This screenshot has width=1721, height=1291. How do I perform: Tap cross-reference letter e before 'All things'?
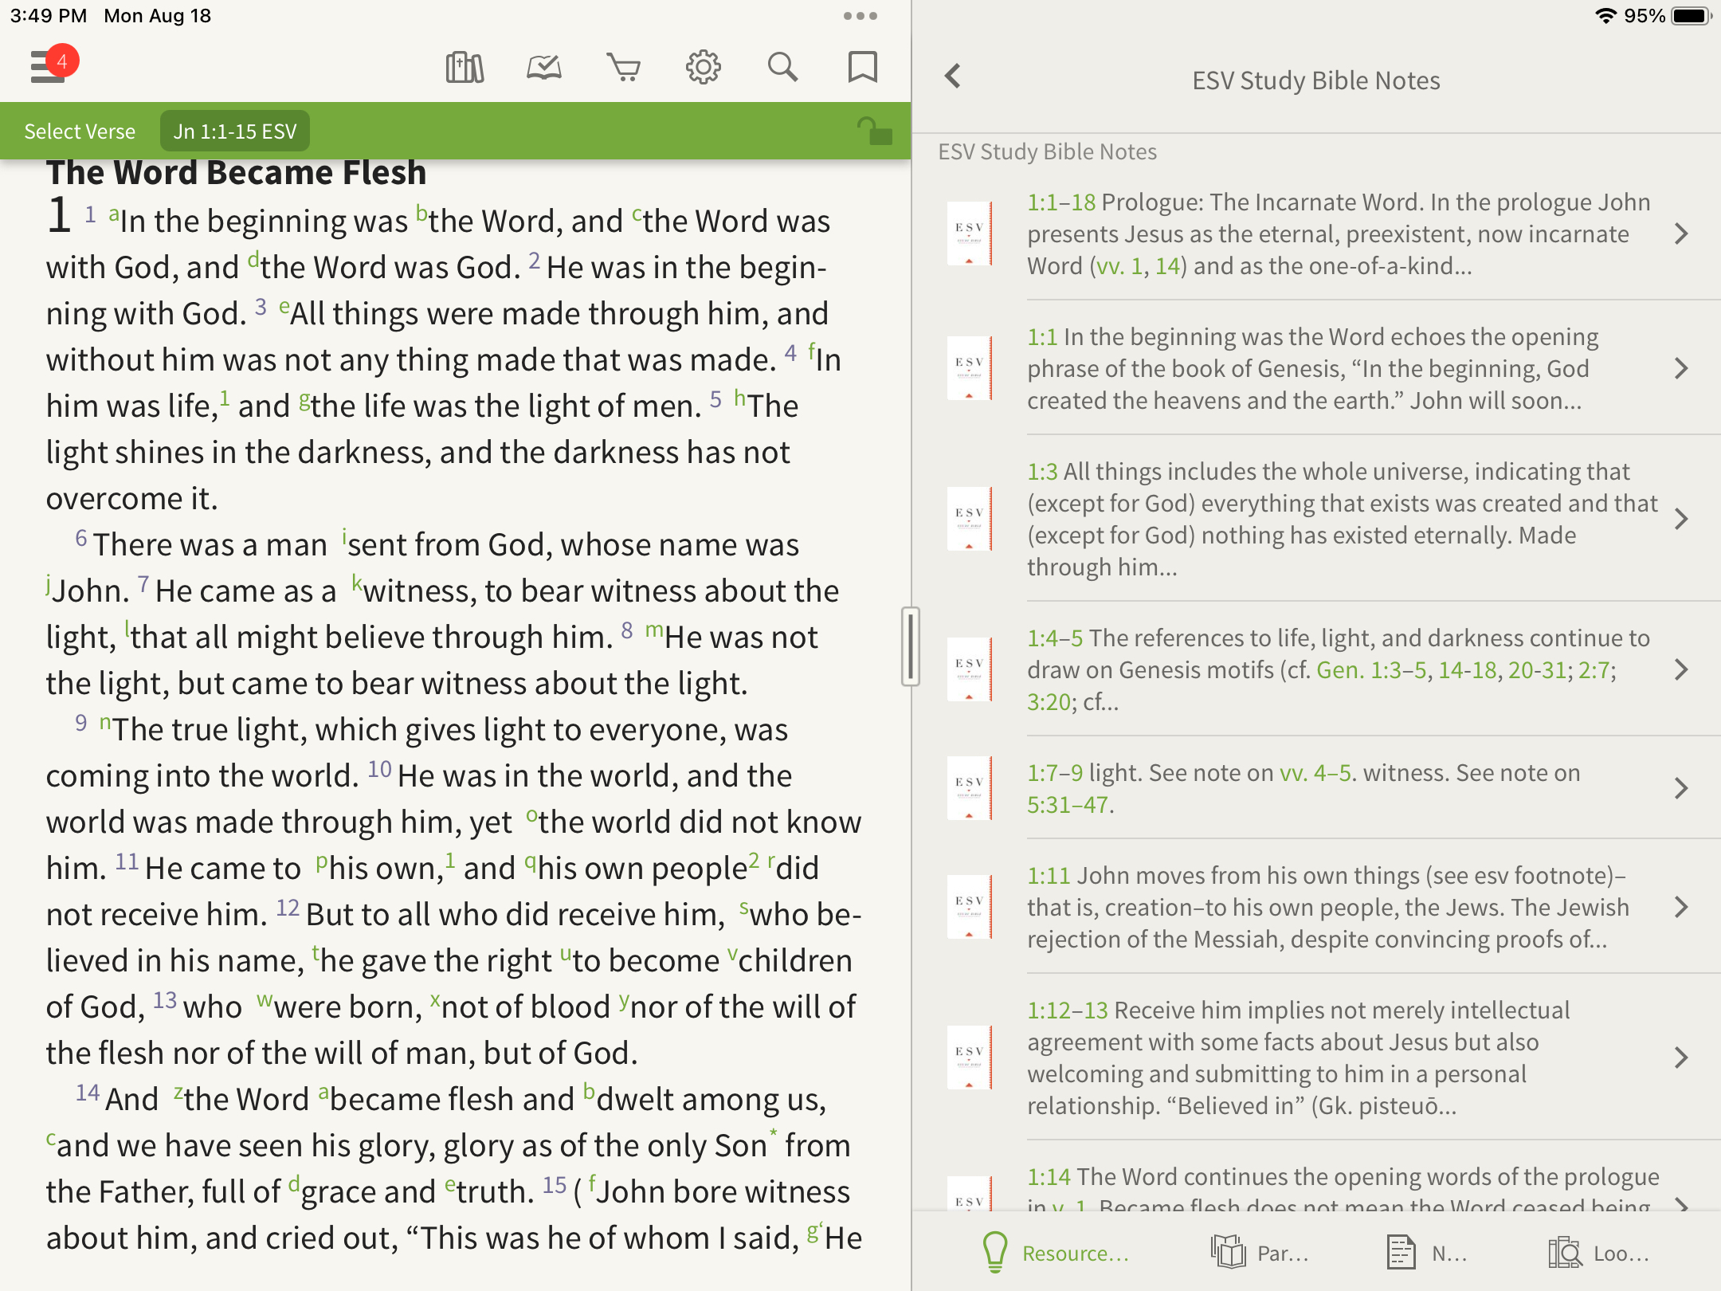[284, 307]
